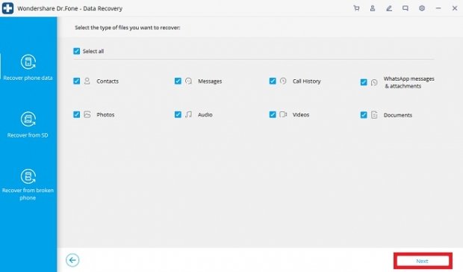The image size is (463, 272).
Task: Click the Messages label
Action: [x=210, y=81]
